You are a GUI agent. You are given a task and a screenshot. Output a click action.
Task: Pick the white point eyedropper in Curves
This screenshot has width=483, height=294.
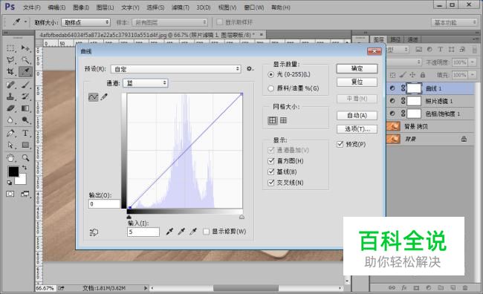193,231
